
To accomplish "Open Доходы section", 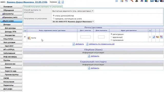I will 11,25.
